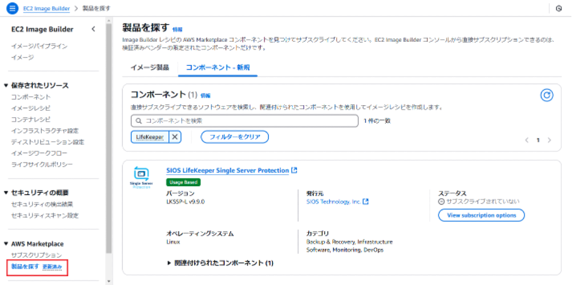Click the Linux operating system value

173,241
